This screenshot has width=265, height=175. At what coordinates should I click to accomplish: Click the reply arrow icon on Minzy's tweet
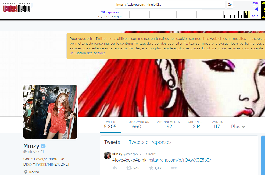pyautogui.click(x=115, y=168)
